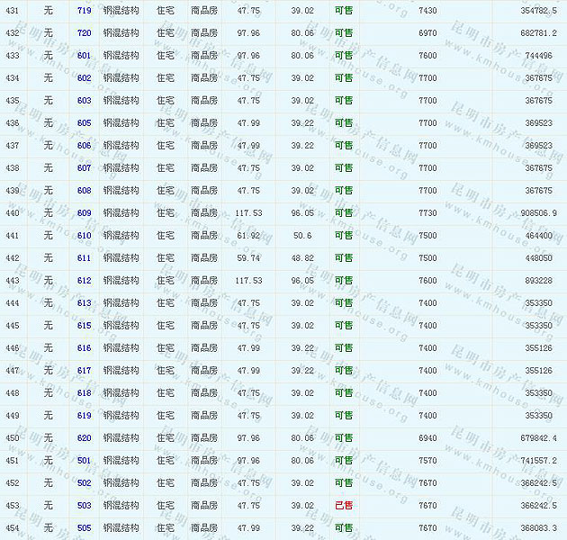Click room 501 link

click(85, 461)
